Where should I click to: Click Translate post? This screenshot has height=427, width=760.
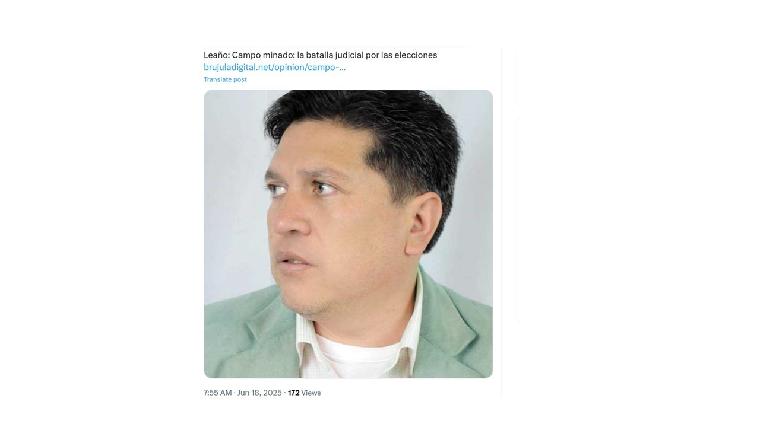pyautogui.click(x=225, y=79)
